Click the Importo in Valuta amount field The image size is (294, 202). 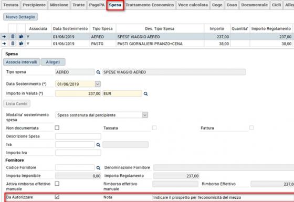(78, 93)
